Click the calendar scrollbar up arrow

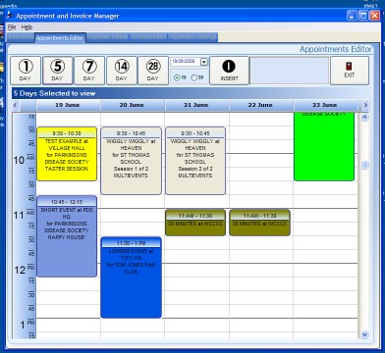pos(364,117)
